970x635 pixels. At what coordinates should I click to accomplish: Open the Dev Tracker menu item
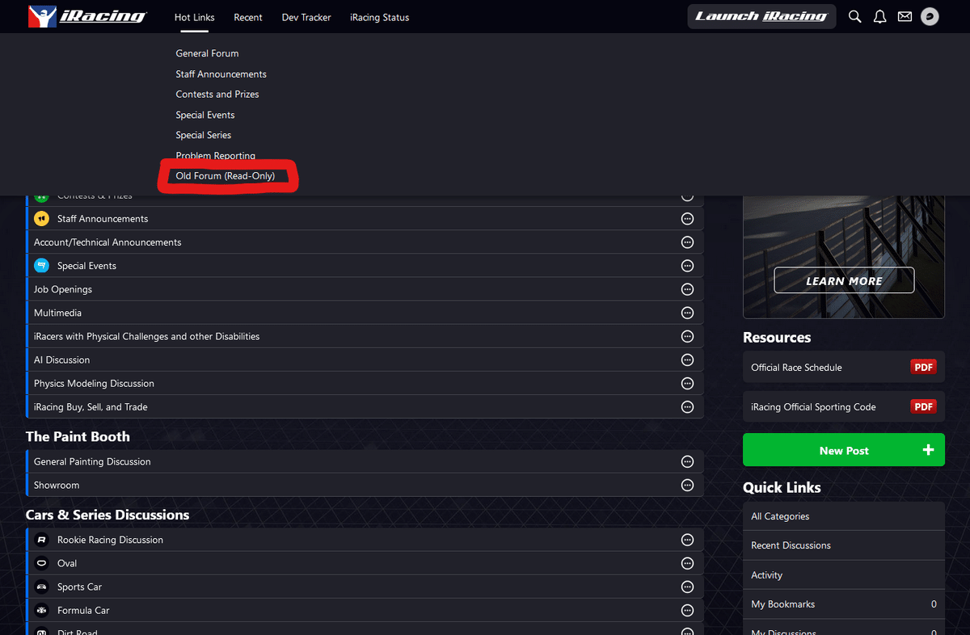(x=306, y=17)
